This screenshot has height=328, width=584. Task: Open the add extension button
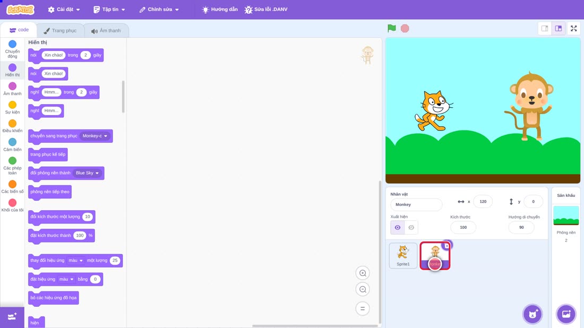[x=12, y=317]
